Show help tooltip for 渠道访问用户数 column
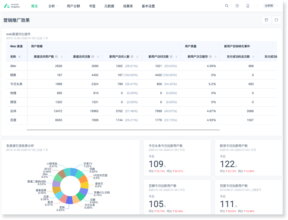The width and height of the screenshot is (288, 220). click(56, 57)
